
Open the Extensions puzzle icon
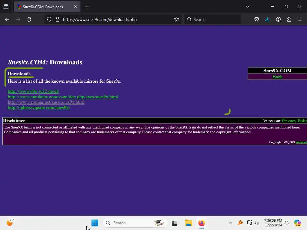pos(289,19)
